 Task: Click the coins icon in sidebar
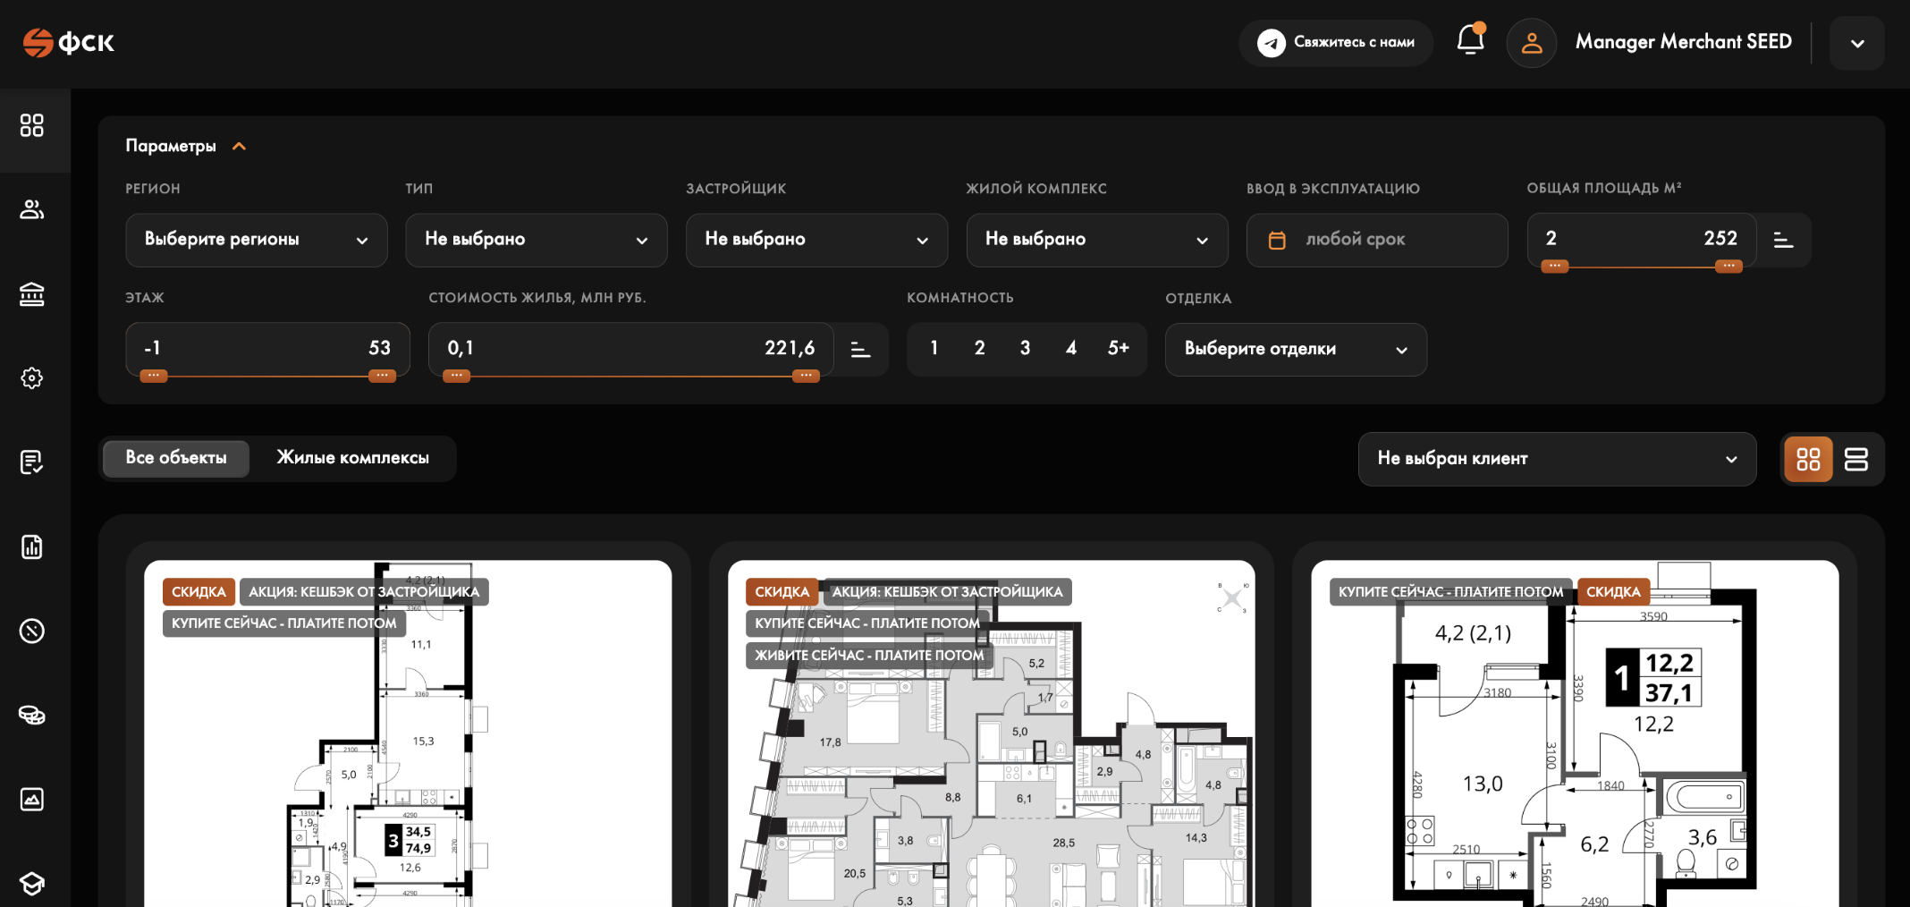point(32,715)
